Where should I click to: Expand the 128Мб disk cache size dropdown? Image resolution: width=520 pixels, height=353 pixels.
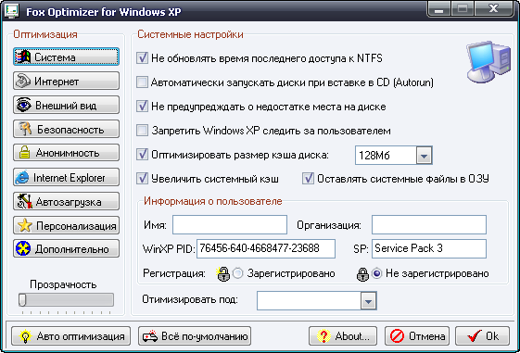click(x=424, y=155)
